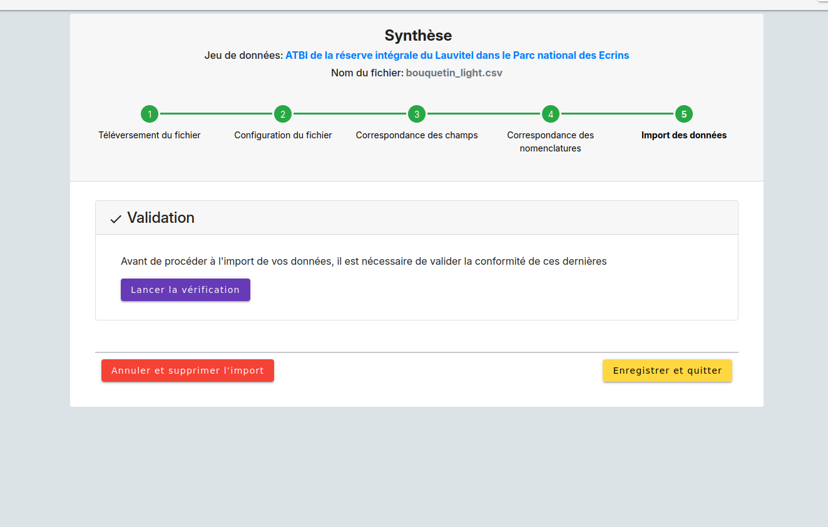The image size is (828, 527).
Task: Click the file name bouquetin_light.csv
Action: [x=454, y=73]
